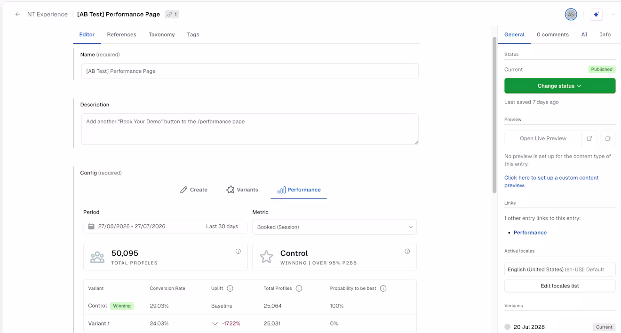Viewport: 621px width, 333px height.
Task: Click the copy preview link icon
Action: (x=608, y=138)
